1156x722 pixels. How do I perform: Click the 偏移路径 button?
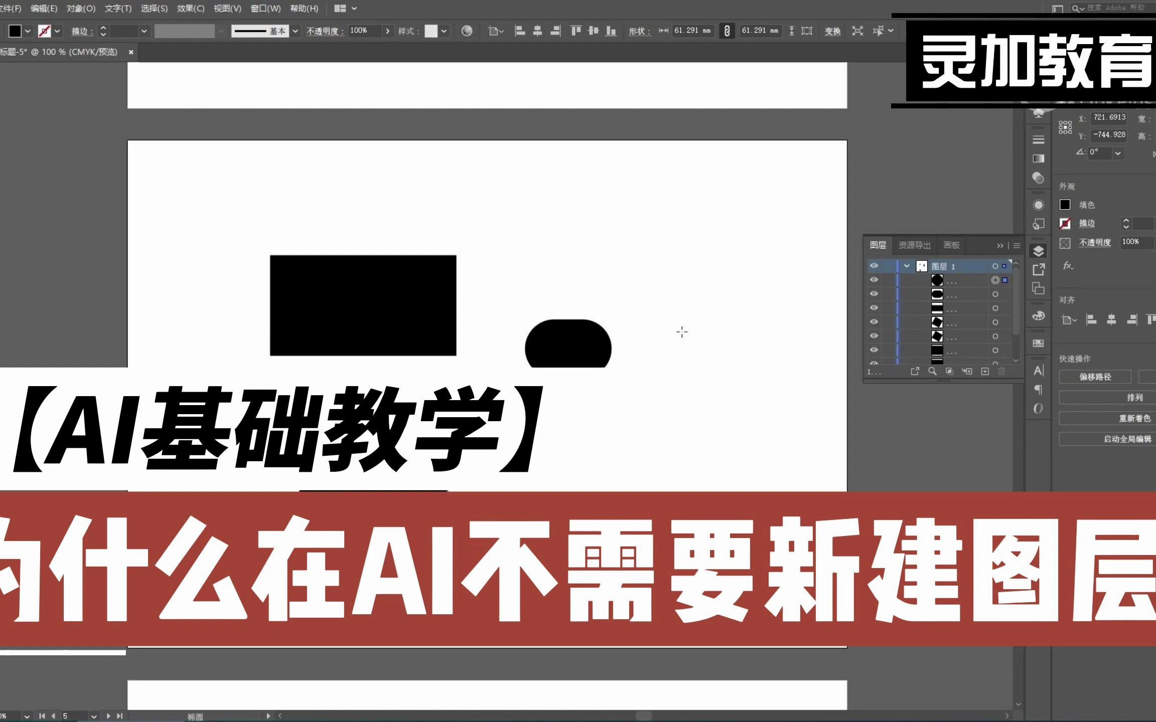coord(1095,377)
